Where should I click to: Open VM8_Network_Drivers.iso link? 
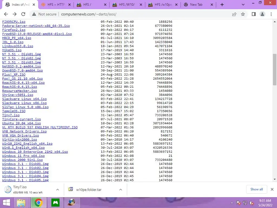24,131
